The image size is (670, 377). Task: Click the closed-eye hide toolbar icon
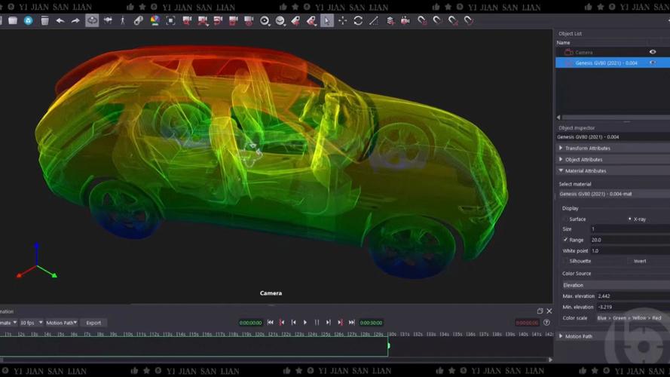[280, 20]
